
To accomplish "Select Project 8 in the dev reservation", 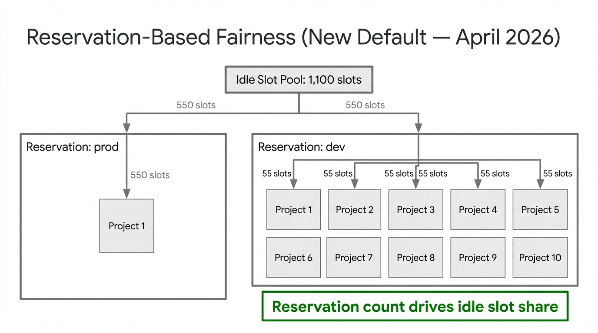I will click(x=415, y=257).
